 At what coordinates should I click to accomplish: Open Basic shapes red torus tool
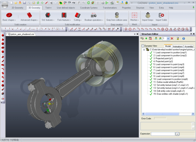click(9, 17)
